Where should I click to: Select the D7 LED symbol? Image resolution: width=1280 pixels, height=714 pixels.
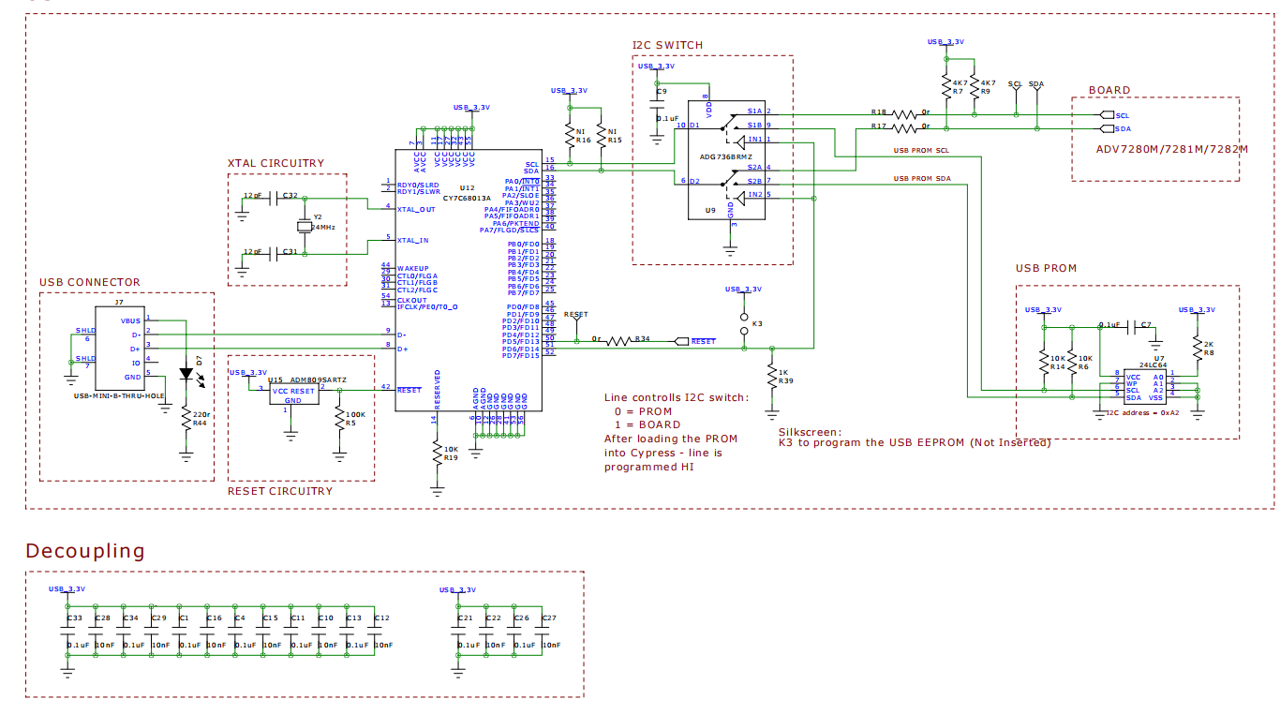tap(186, 373)
